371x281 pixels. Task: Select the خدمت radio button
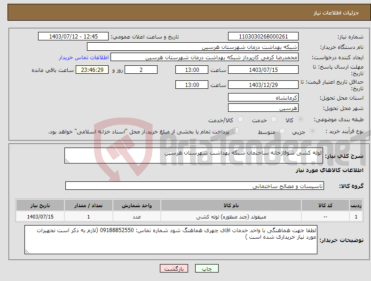coord(274,119)
